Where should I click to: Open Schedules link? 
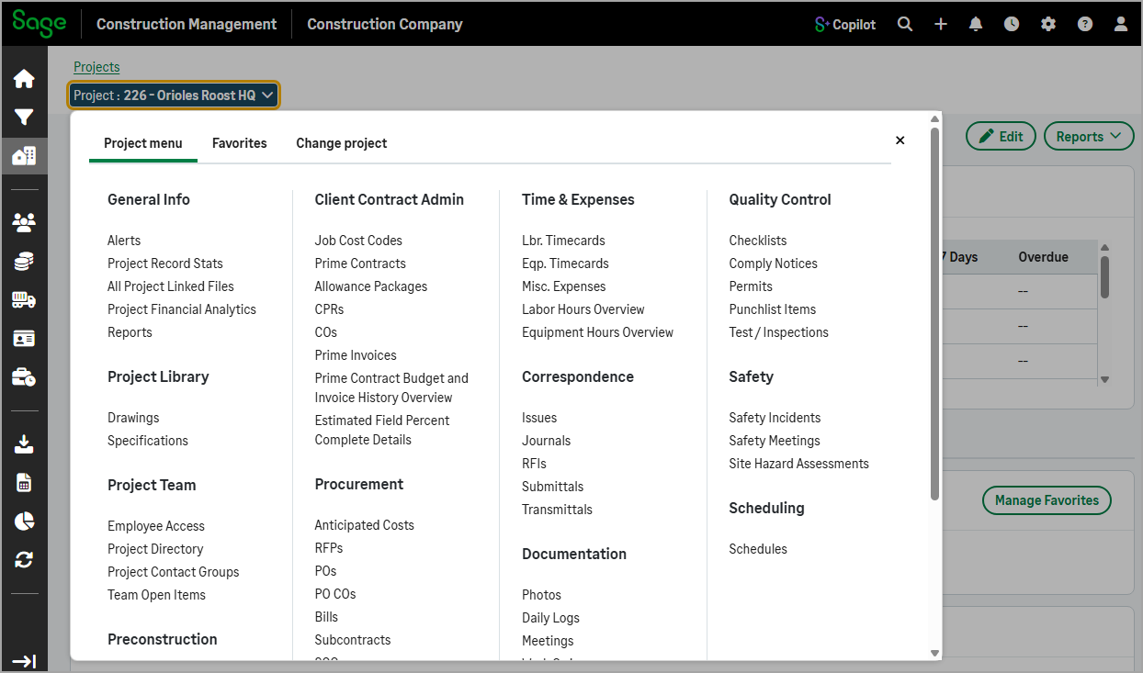pyautogui.click(x=758, y=549)
